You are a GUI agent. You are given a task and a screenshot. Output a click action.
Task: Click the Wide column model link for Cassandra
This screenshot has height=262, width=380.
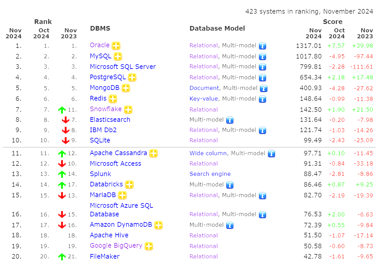[208, 153]
